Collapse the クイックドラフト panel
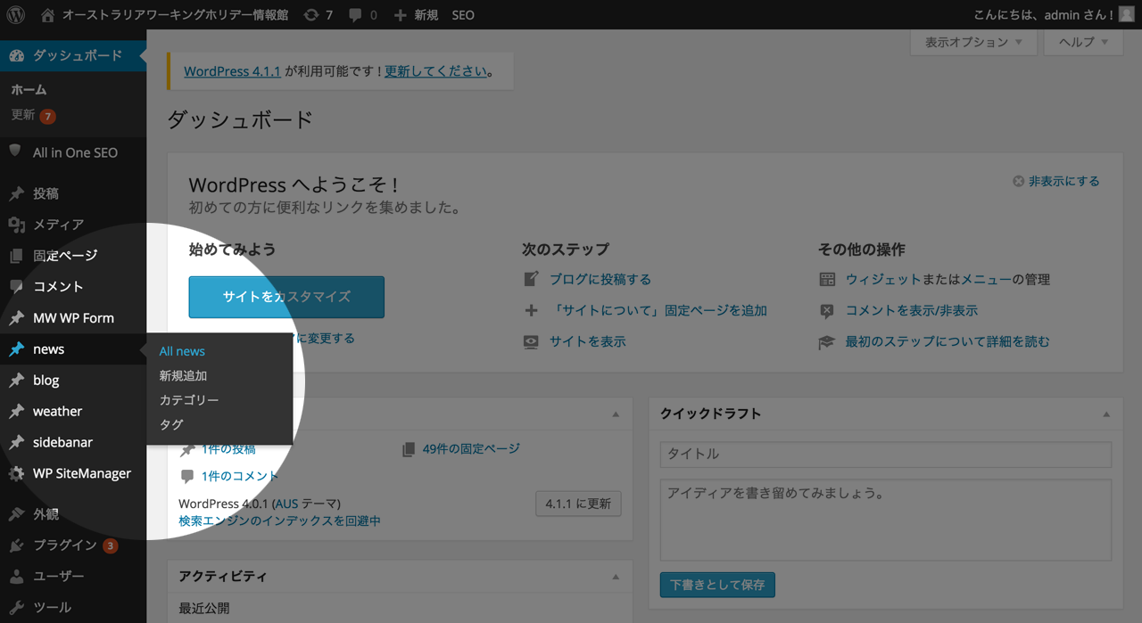The image size is (1142, 623). pyautogui.click(x=1106, y=414)
